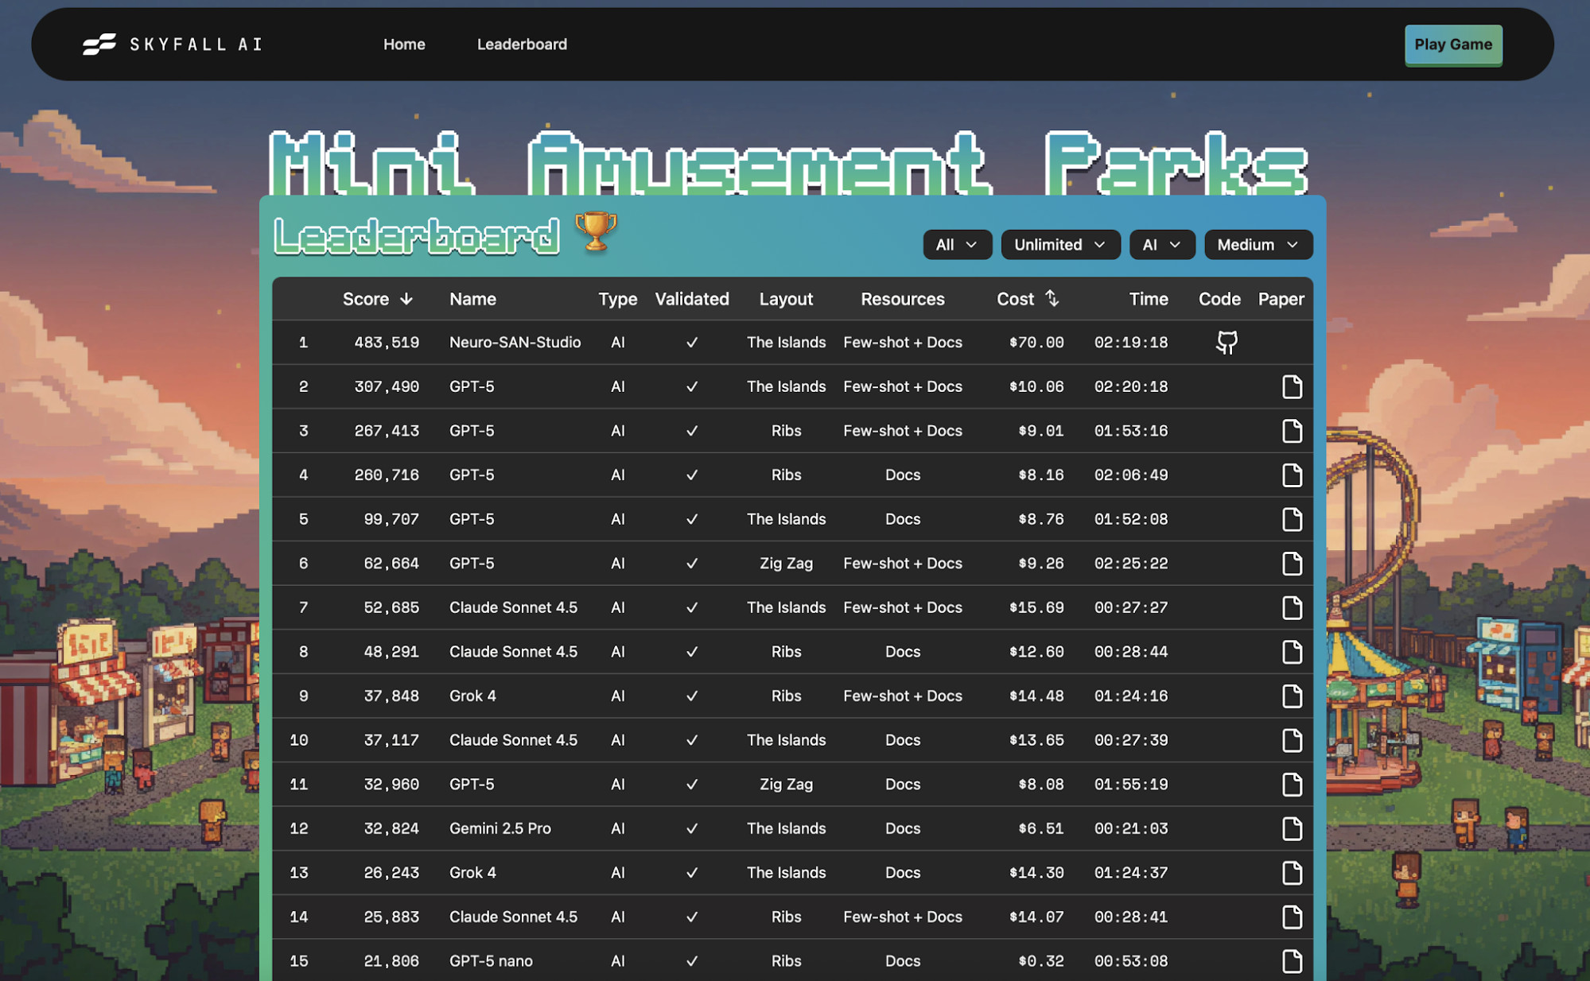Click the Time column header
The image size is (1590, 981).
click(1149, 299)
